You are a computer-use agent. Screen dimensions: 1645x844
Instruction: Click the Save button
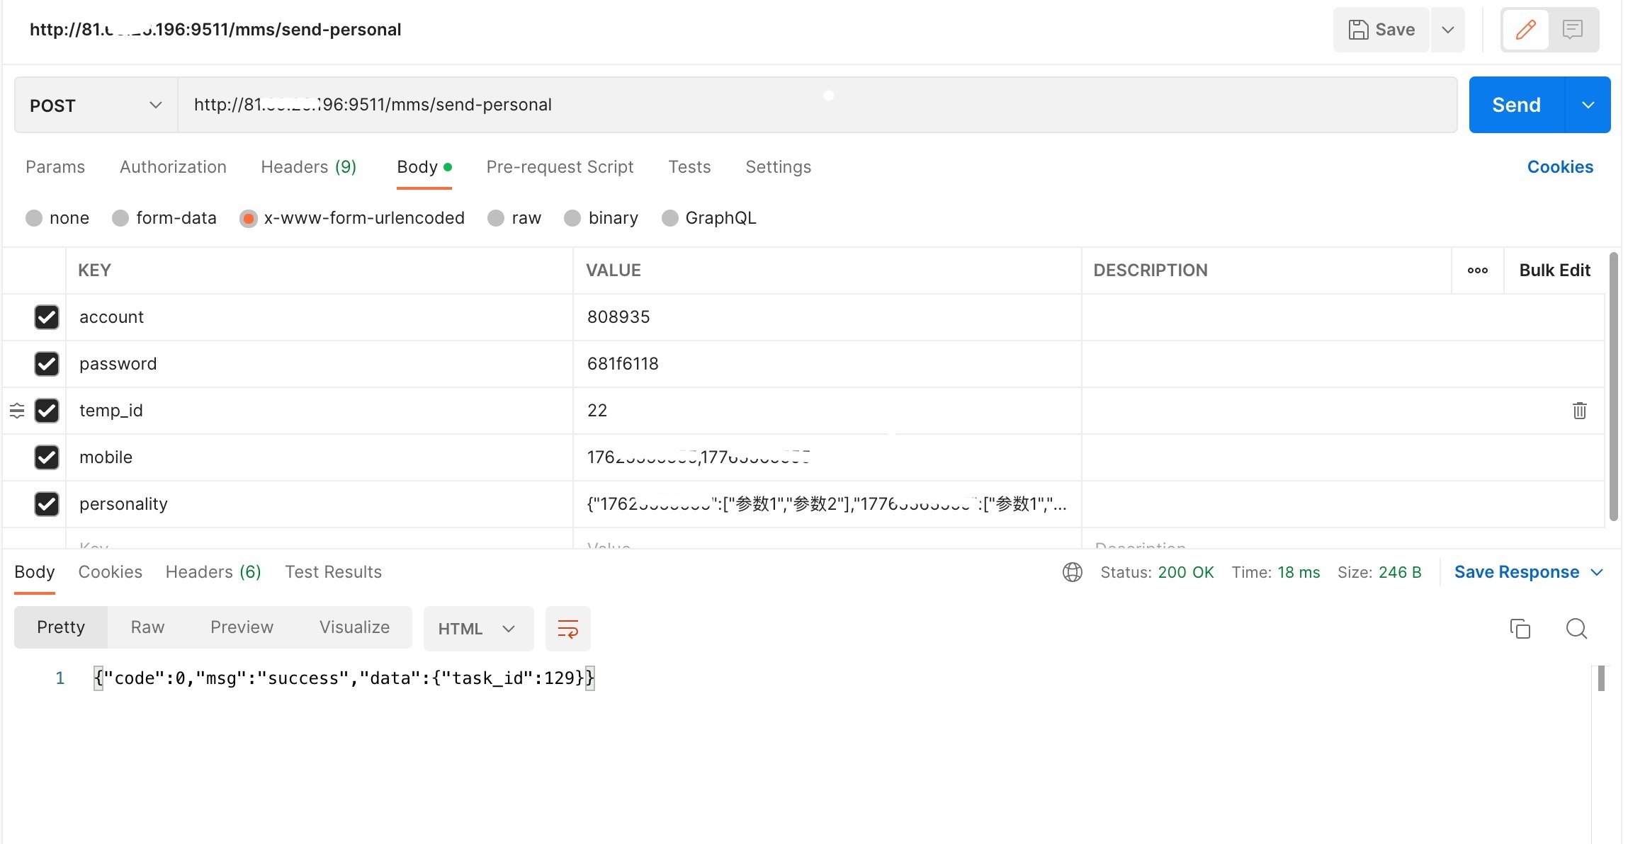[1381, 30]
